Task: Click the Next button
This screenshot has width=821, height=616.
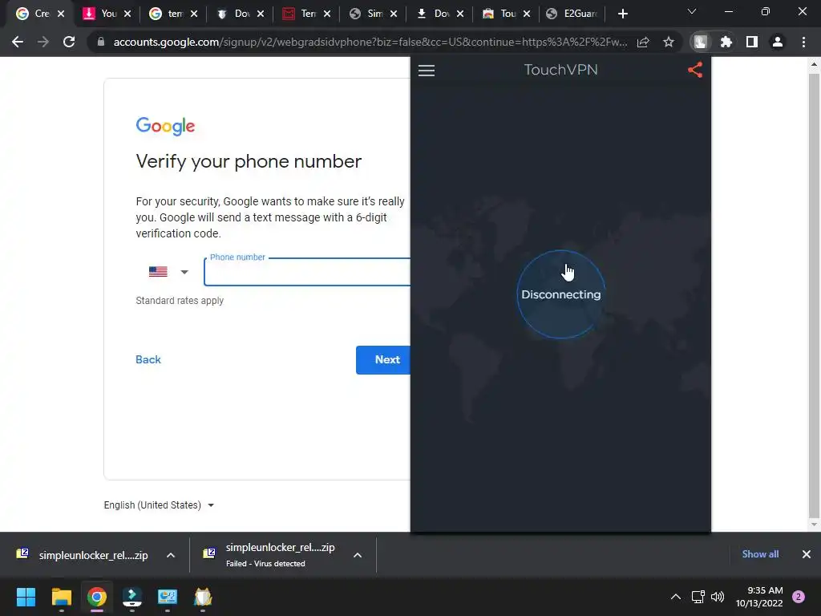Action: point(383,360)
